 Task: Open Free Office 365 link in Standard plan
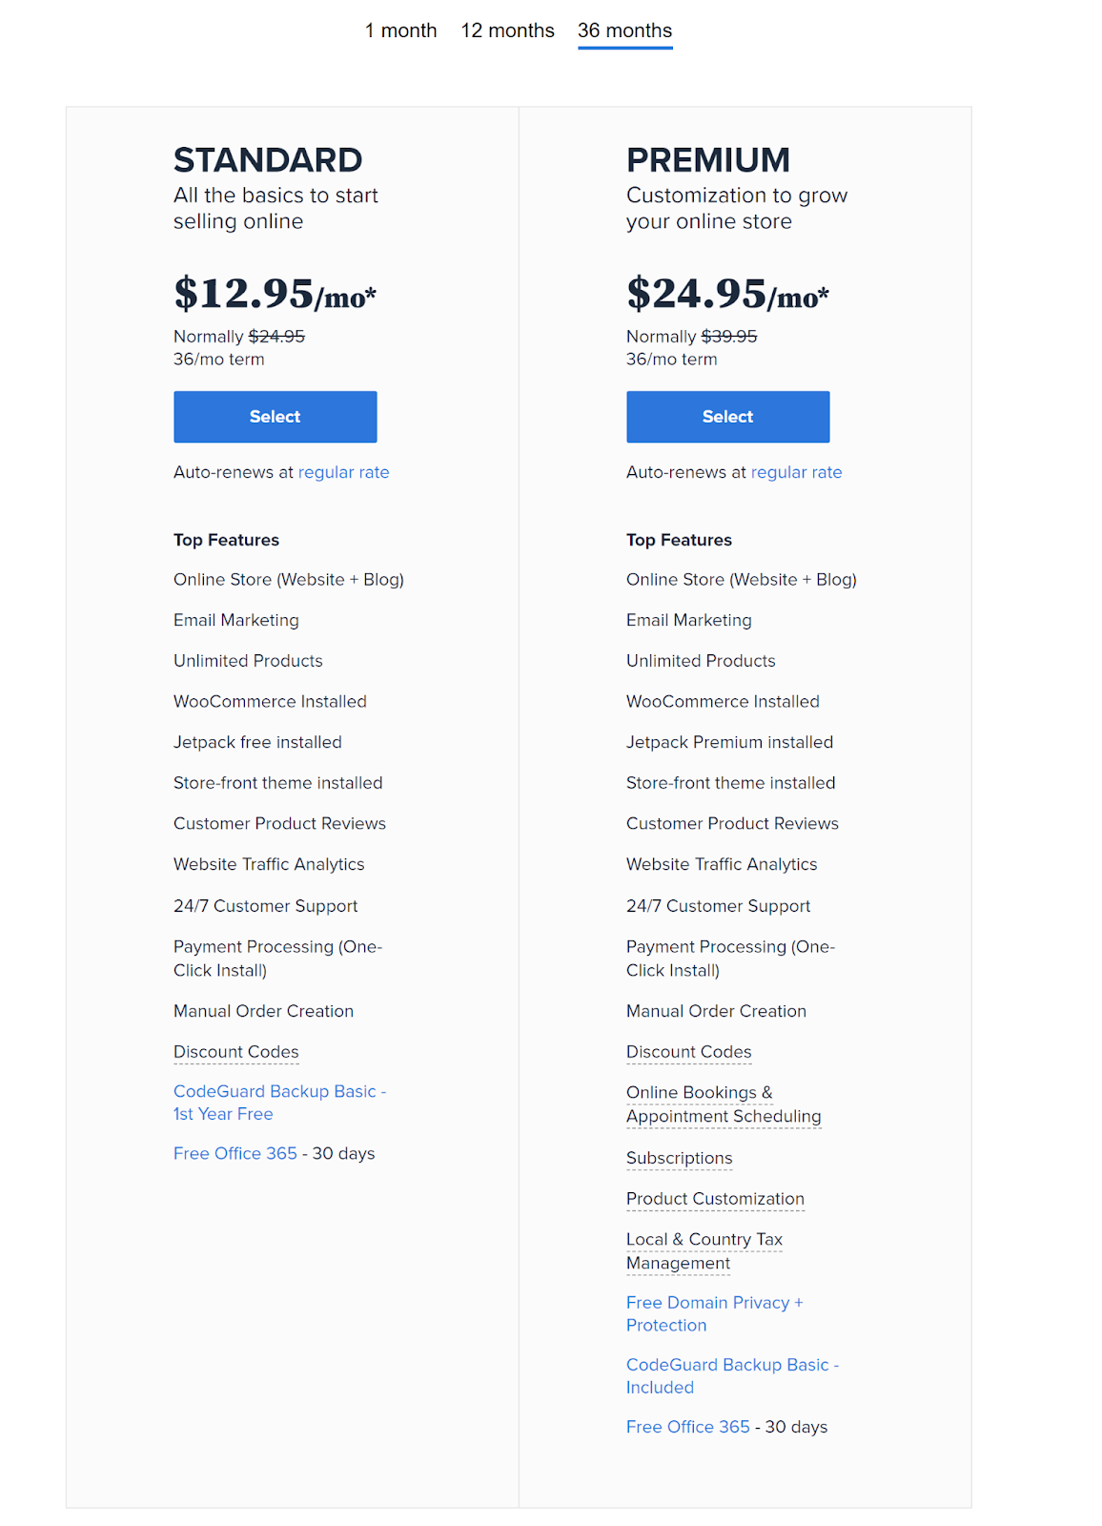coord(235,1154)
